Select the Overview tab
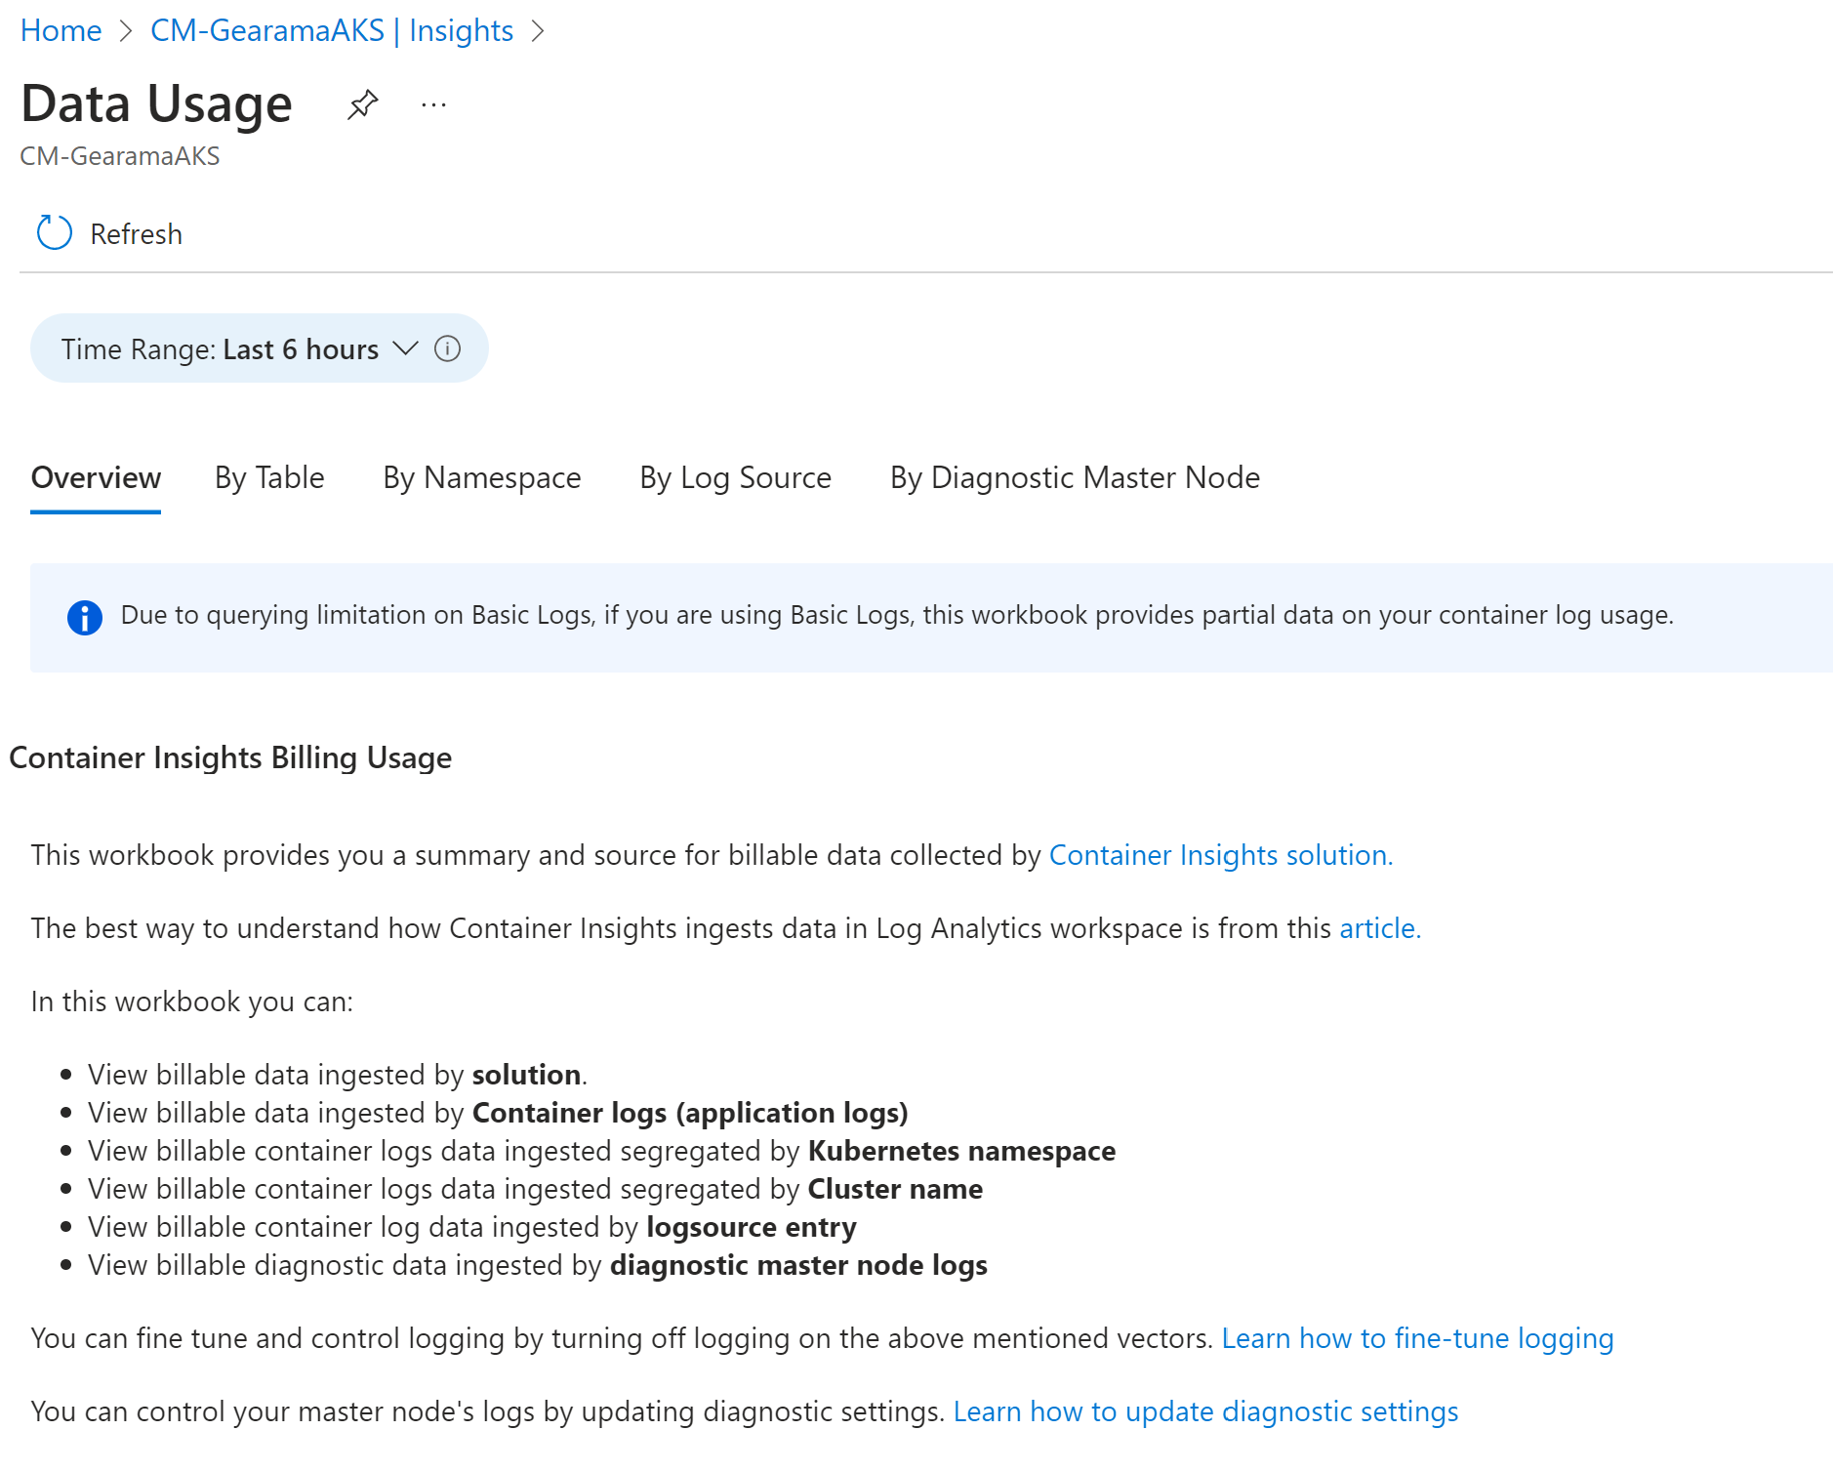1833x1471 pixels. pyautogui.click(x=96, y=477)
